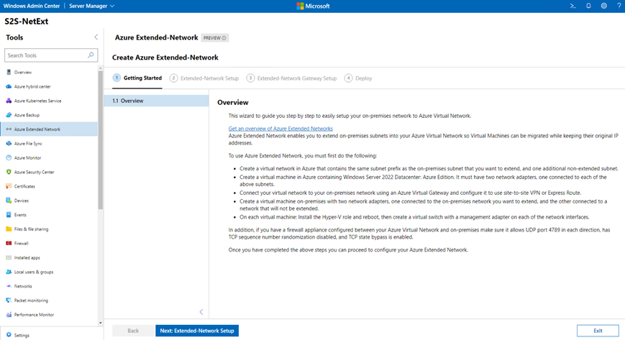The image size is (625, 340).
Task: Collapse the wizard step pane chevron
Action: point(201,312)
